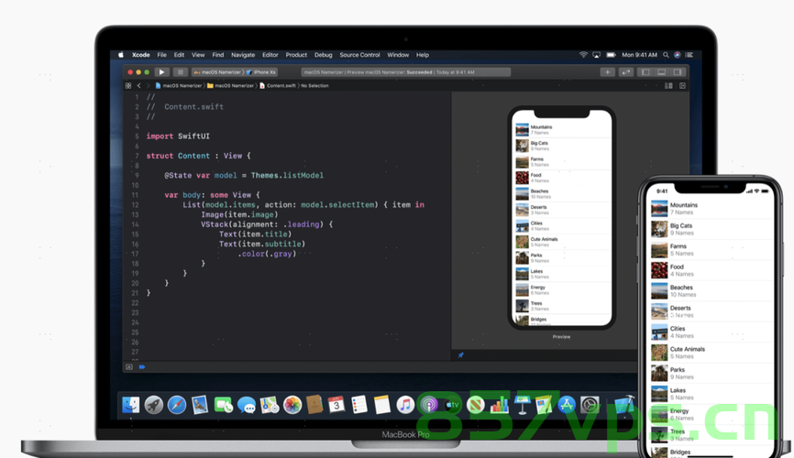Open System Preferences in the Dock
The width and height of the screenshot is (794, 458).
[x=590, y=404]
